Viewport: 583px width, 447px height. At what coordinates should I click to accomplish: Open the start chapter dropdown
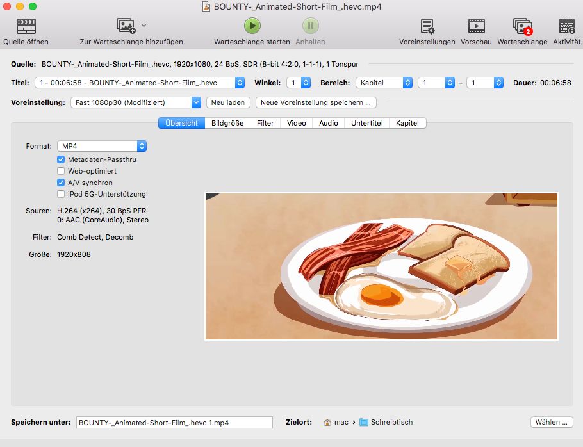[x=436, y=83]
